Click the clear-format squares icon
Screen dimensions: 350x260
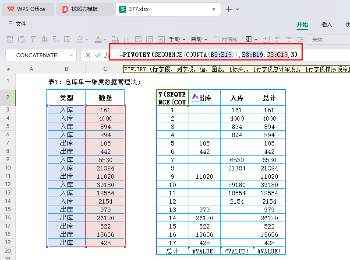pos(266,39)
